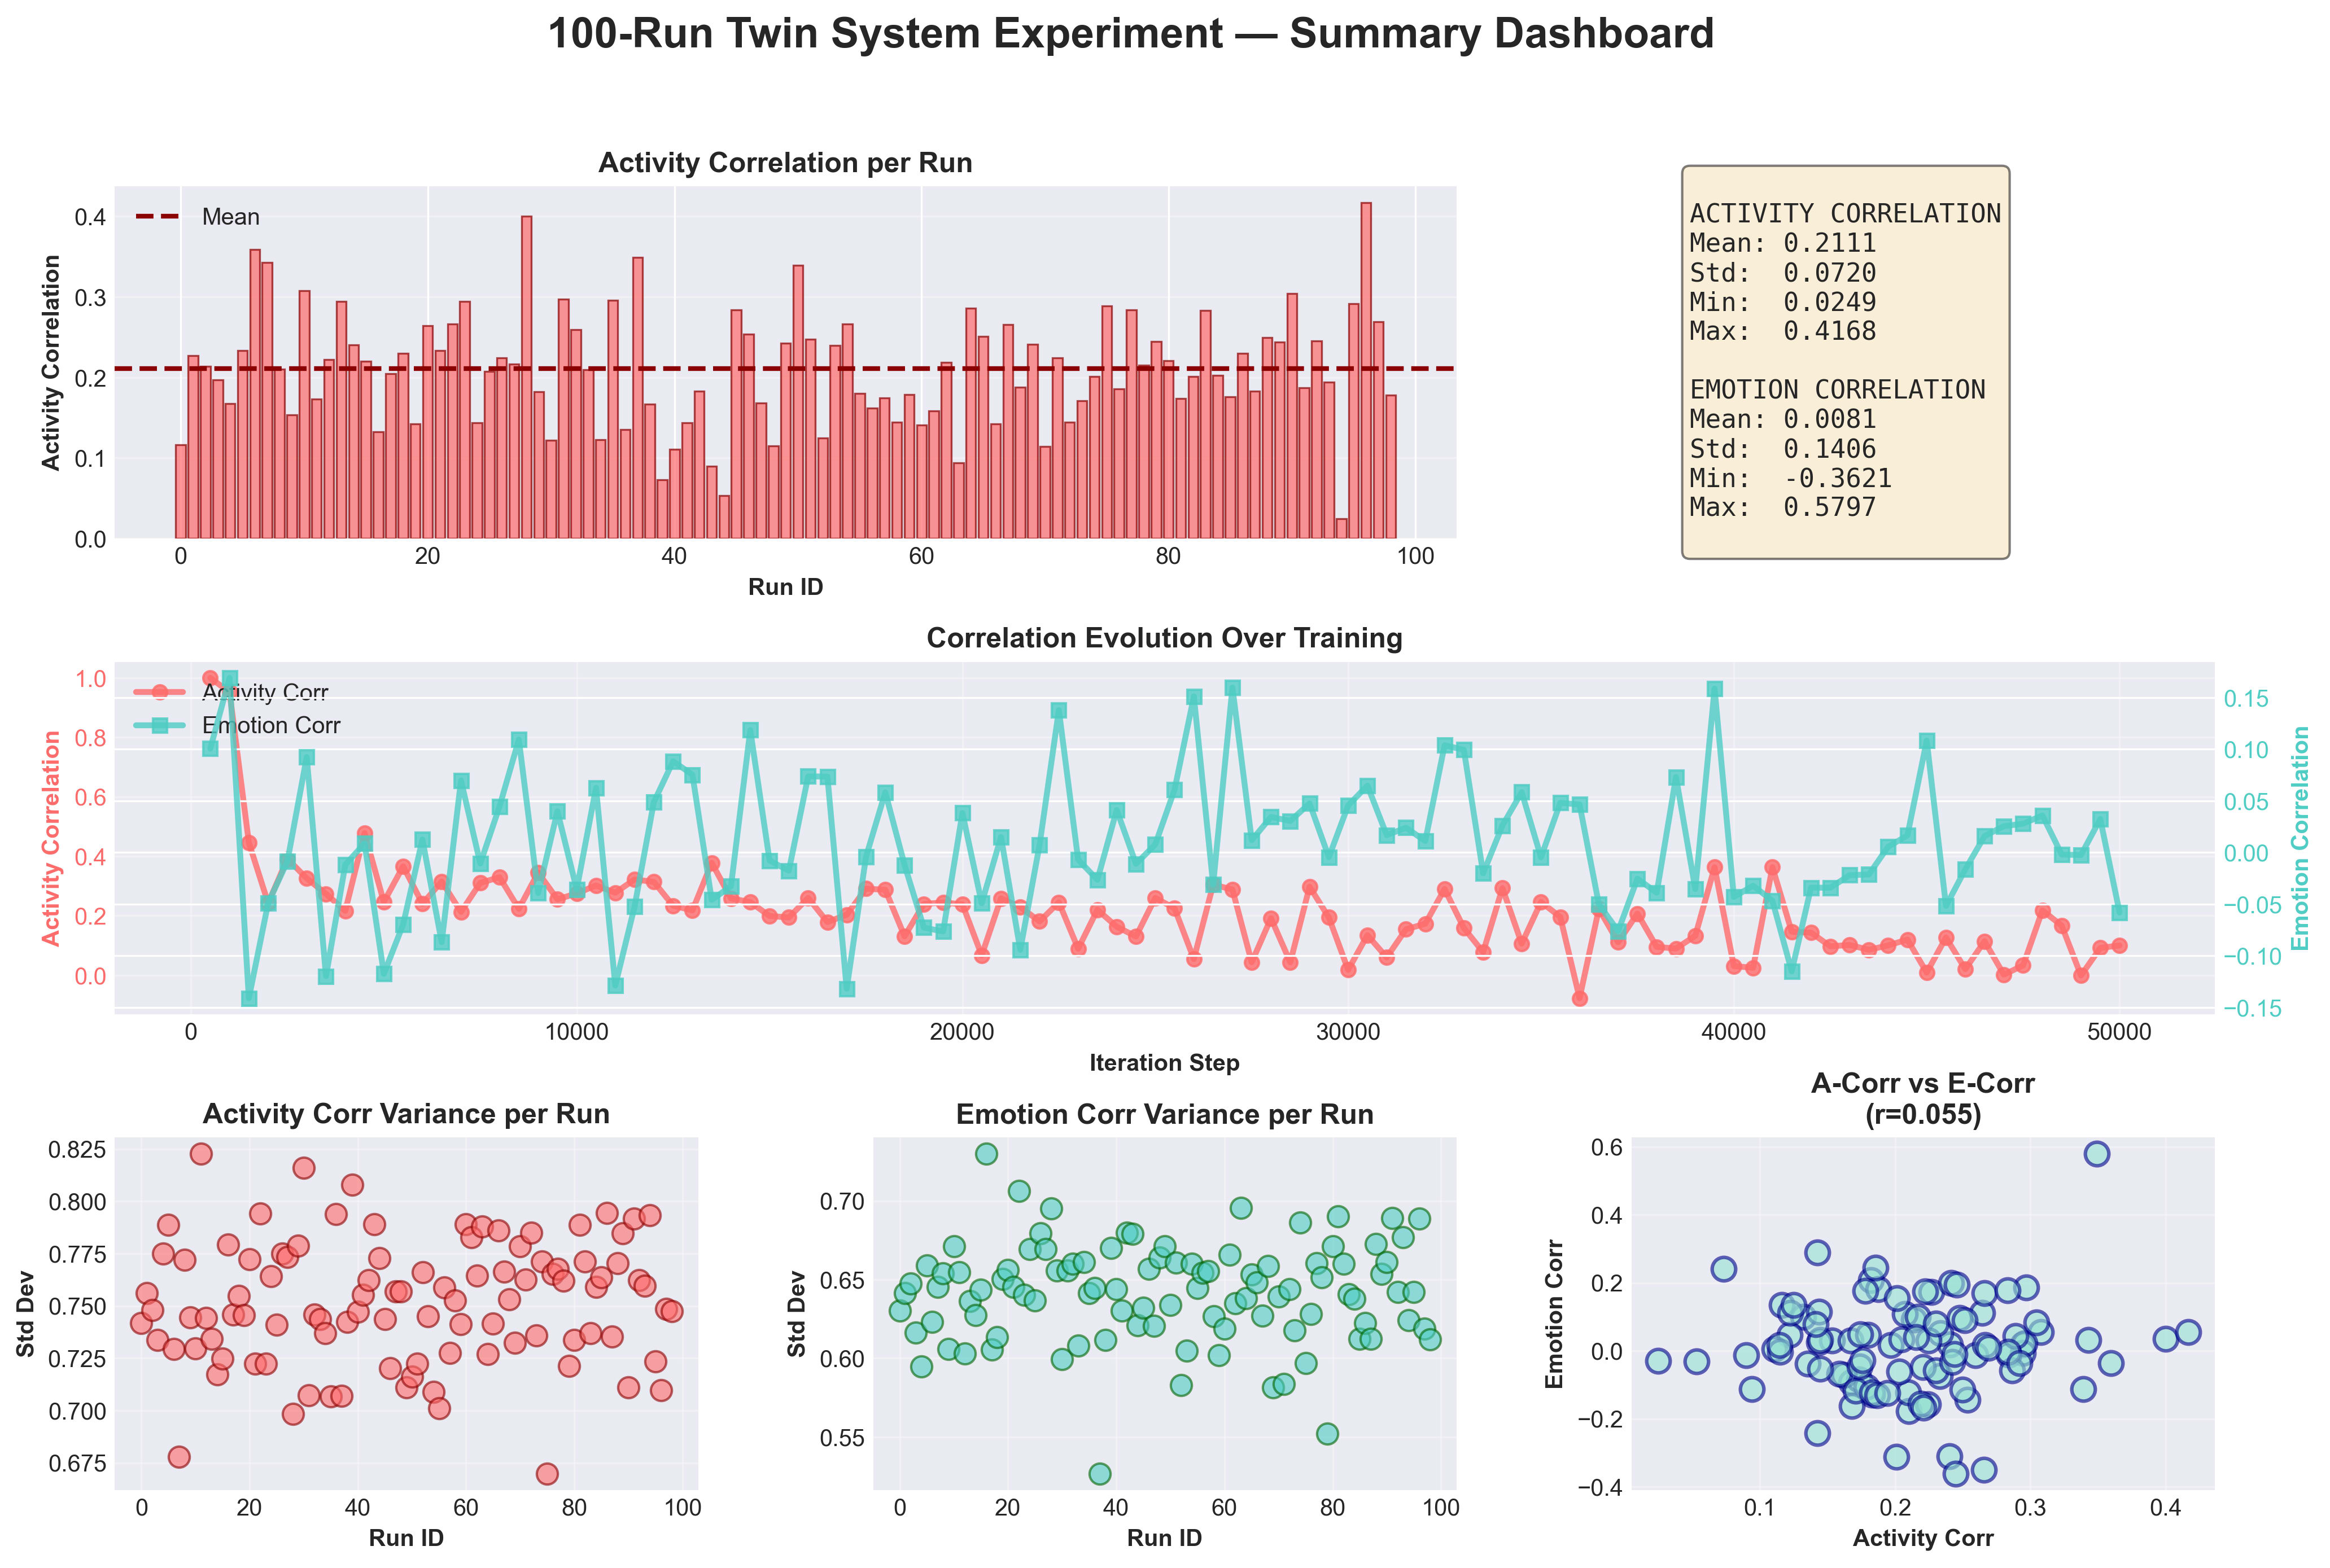
Task: Click the 'Iteration Step' axis label
Action: (1164, 1063)
